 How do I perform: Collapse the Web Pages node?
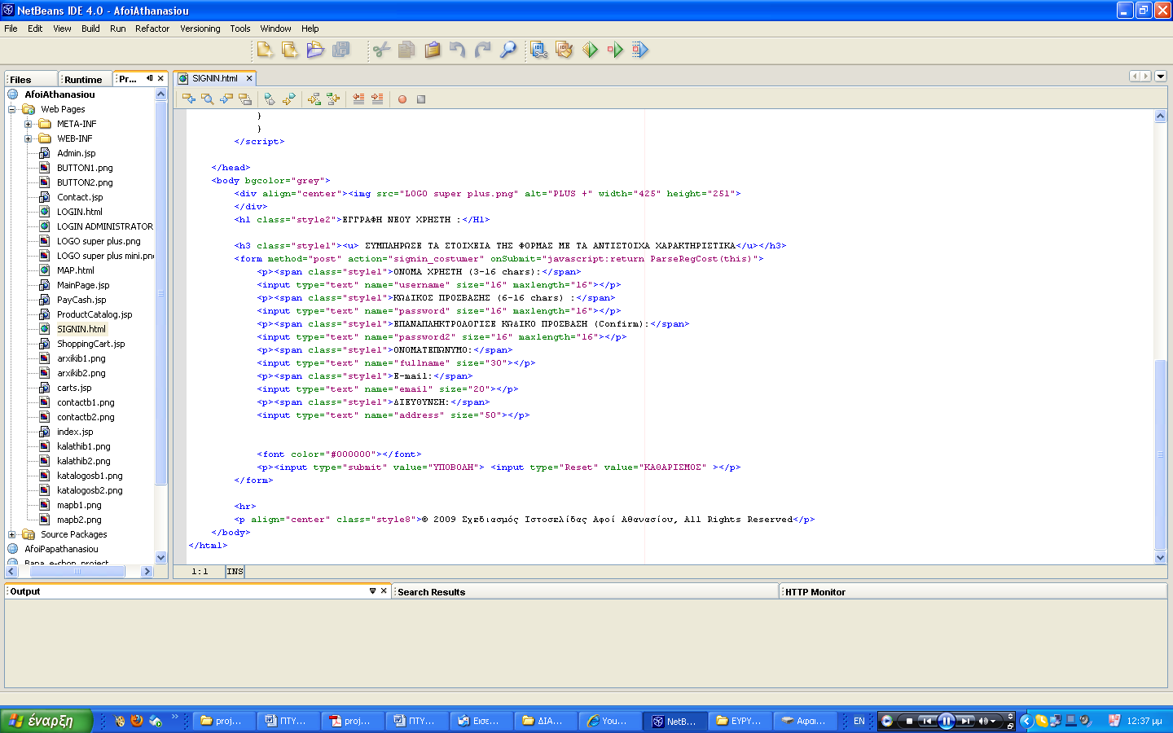coord(12,109)
